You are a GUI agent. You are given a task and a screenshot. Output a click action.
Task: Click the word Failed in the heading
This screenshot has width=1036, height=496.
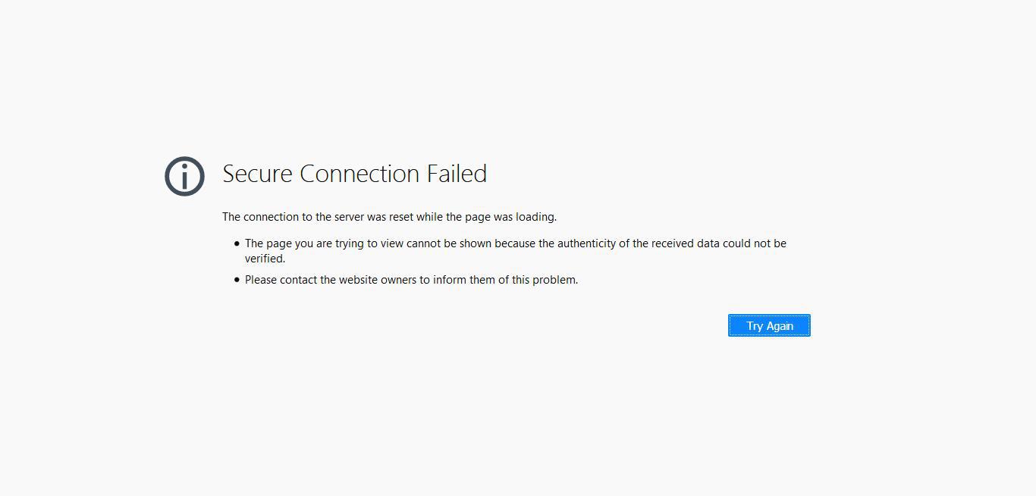[x=457, y=174]
